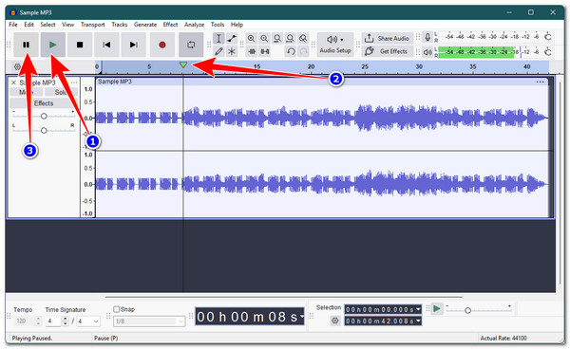This screenshot has width=570, height=349.
Task: Open the Select menu
Action: (x=47, y=25)
